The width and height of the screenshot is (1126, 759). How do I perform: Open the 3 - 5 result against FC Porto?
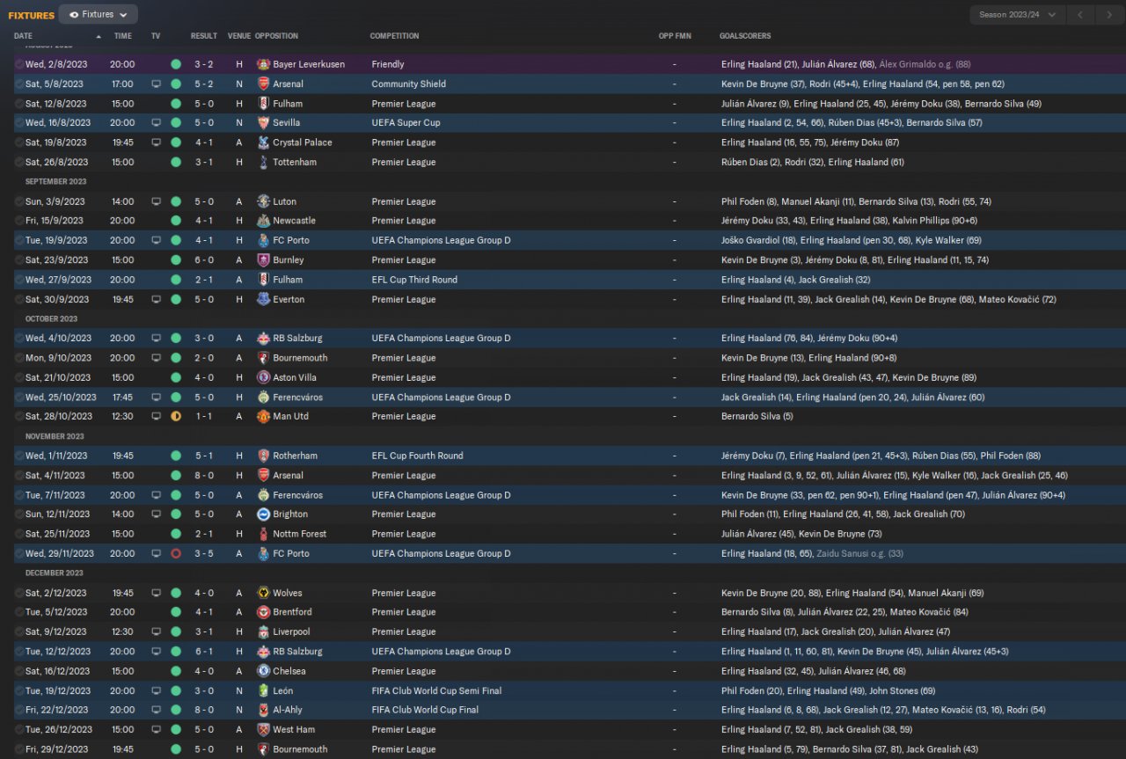(x=204, y=553)
